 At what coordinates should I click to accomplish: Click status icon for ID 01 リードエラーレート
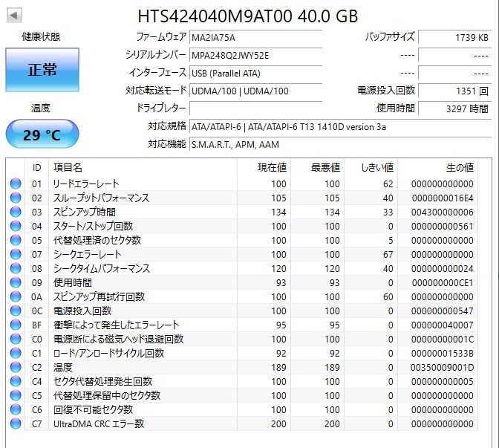pos(16,184)
